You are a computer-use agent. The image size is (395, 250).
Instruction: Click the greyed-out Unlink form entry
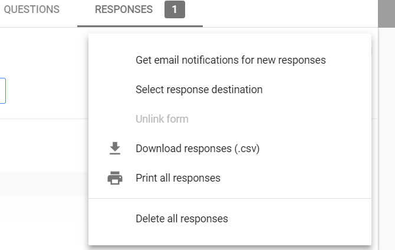tap(162, 119)
